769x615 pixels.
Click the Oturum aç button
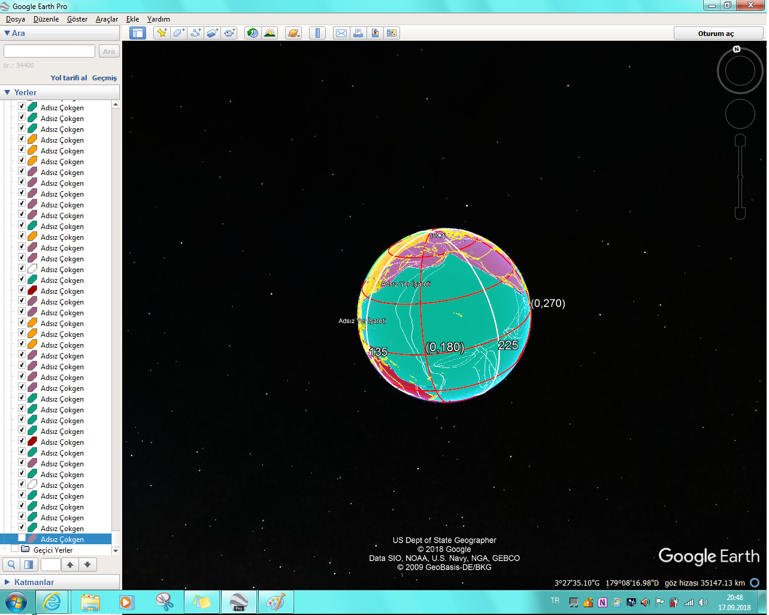[719, 34]
